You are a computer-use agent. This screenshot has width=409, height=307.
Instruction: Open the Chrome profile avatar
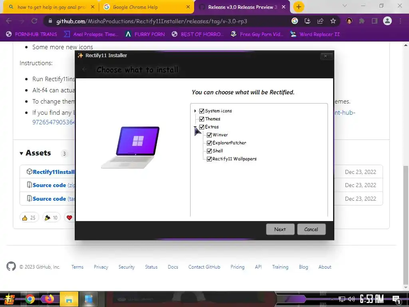pos(387,21)
